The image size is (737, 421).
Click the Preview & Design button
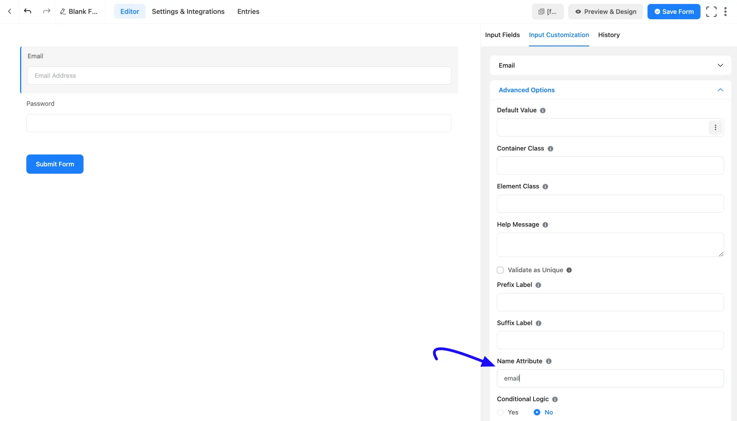click(x=605, y=12)
